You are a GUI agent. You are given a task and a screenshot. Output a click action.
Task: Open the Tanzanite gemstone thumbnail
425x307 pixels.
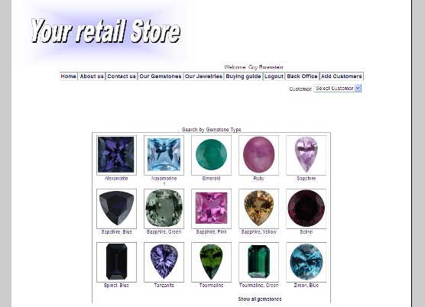point(164,262)
